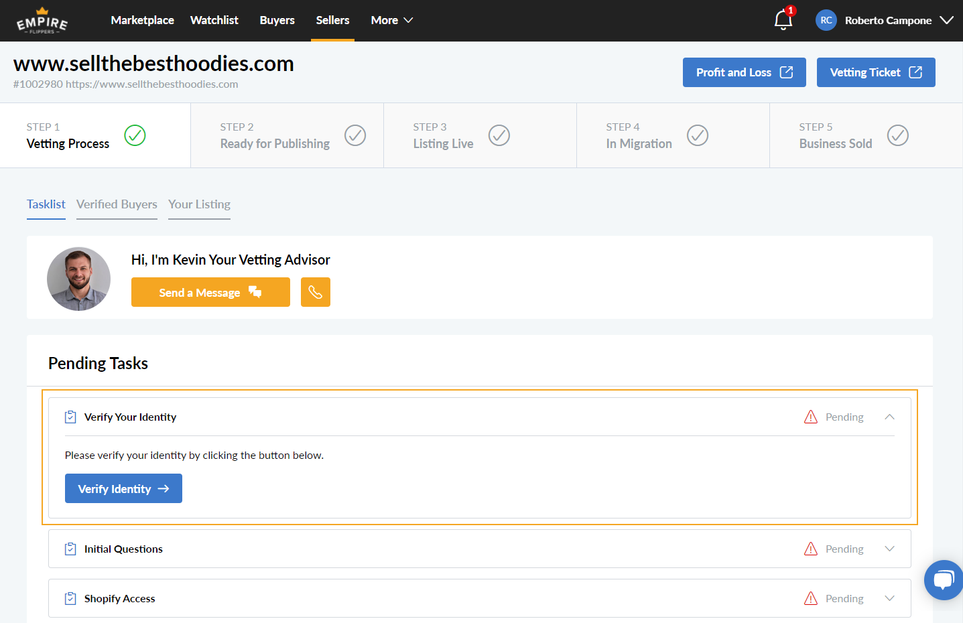Expand the Initial Questions task
This screenshot has width=963, height=623.
[x=889, y=549]
